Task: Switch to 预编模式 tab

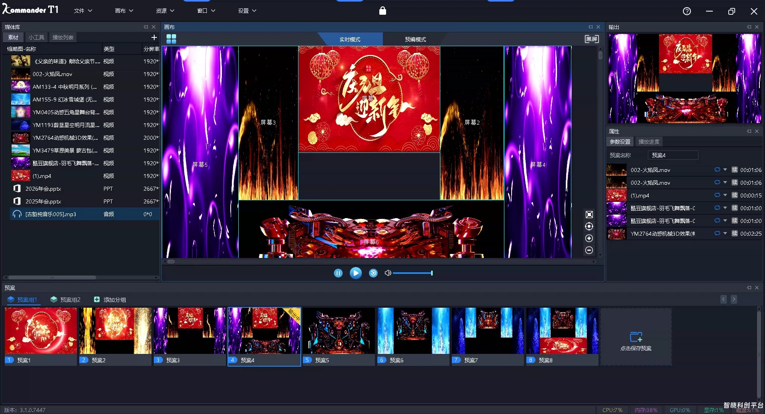Action: (415, 39)
